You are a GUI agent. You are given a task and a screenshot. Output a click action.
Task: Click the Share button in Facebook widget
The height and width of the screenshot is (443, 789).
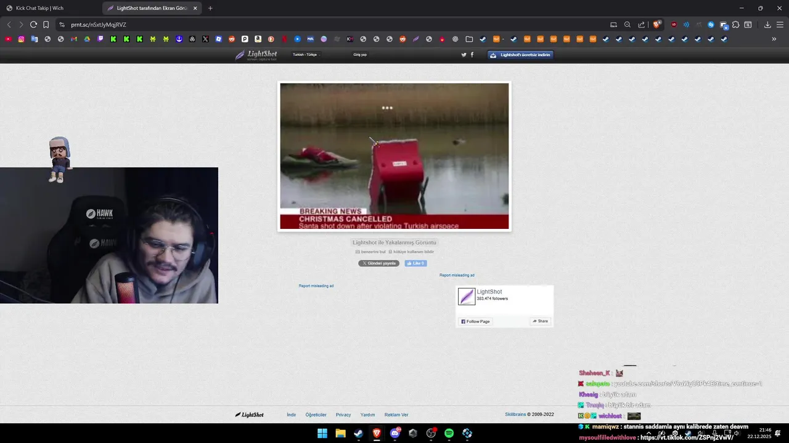[540, 321]
